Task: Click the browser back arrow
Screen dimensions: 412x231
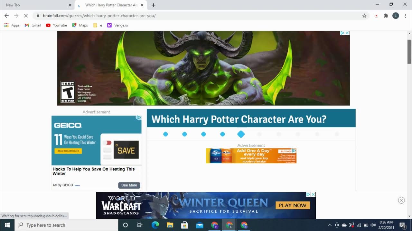Action: 6,16
